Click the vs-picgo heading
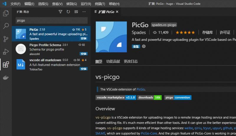Image resolution: width=236 pixels, height=136 pixels. click(107, 77)
